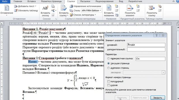
Task: Enable the курсив page number checkbox
Action: 109,85
